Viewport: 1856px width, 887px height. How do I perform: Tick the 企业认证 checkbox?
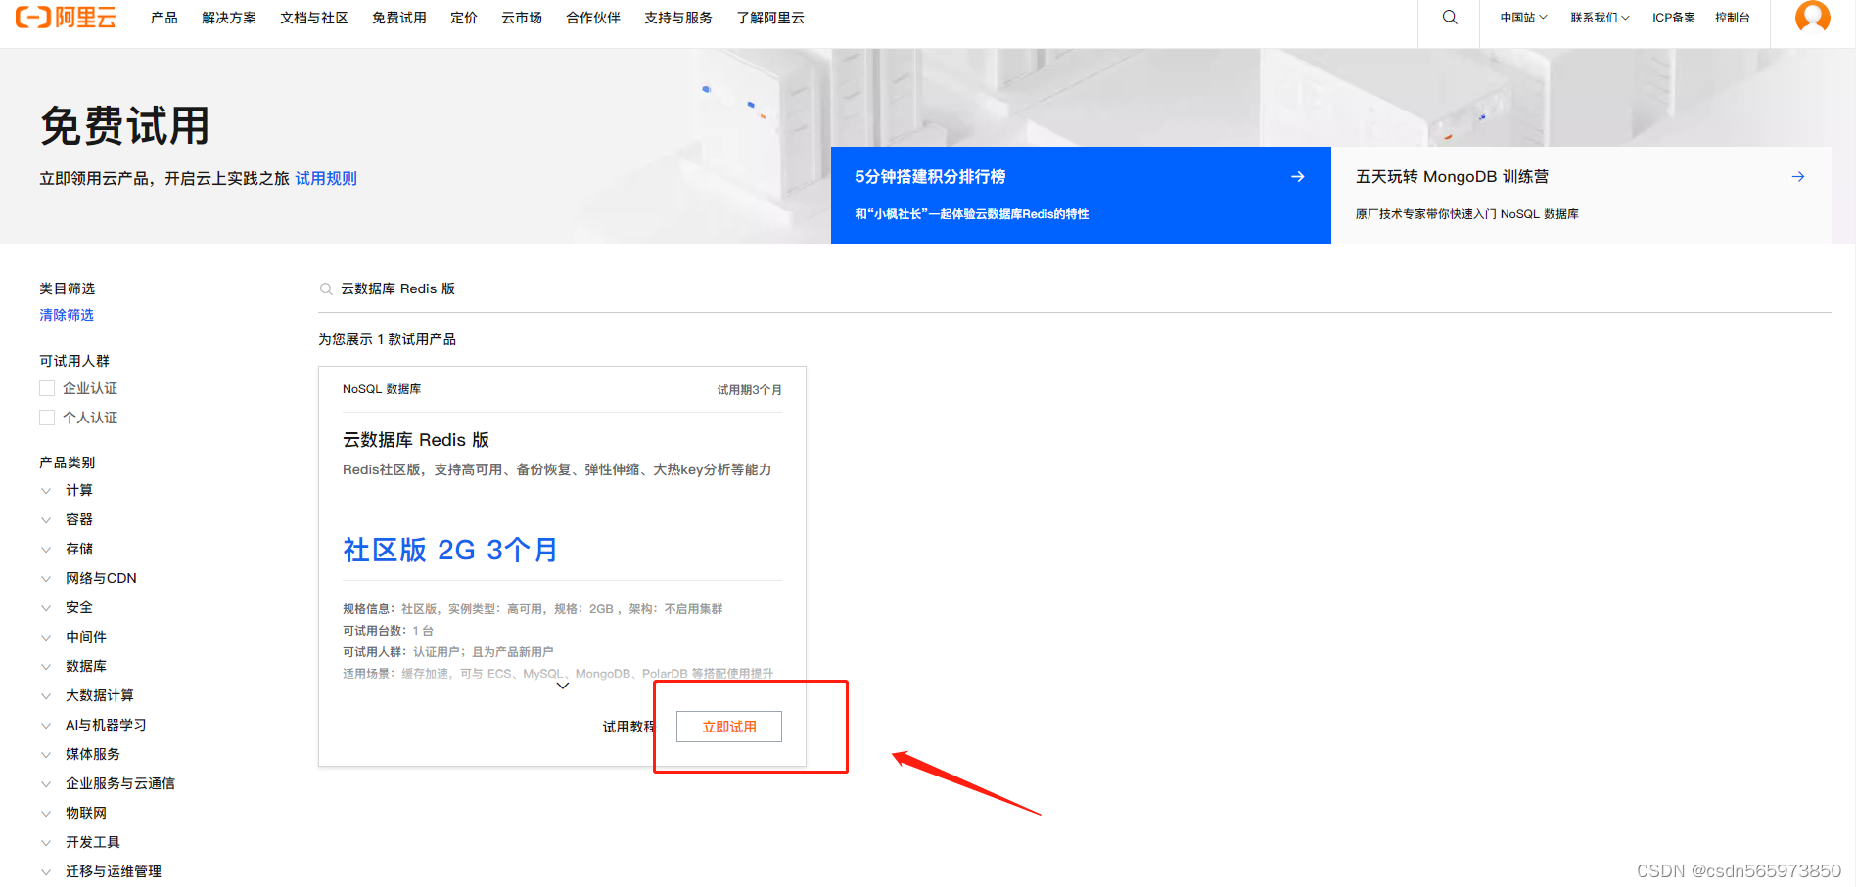coord(47,388)
